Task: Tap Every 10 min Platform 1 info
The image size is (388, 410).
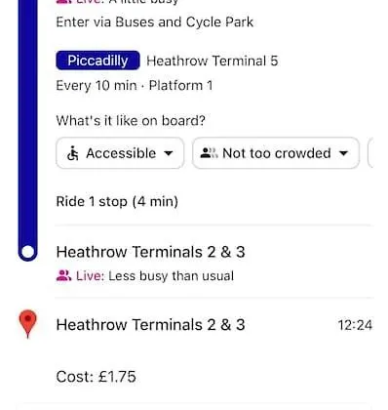Action: tap(135, 86)
